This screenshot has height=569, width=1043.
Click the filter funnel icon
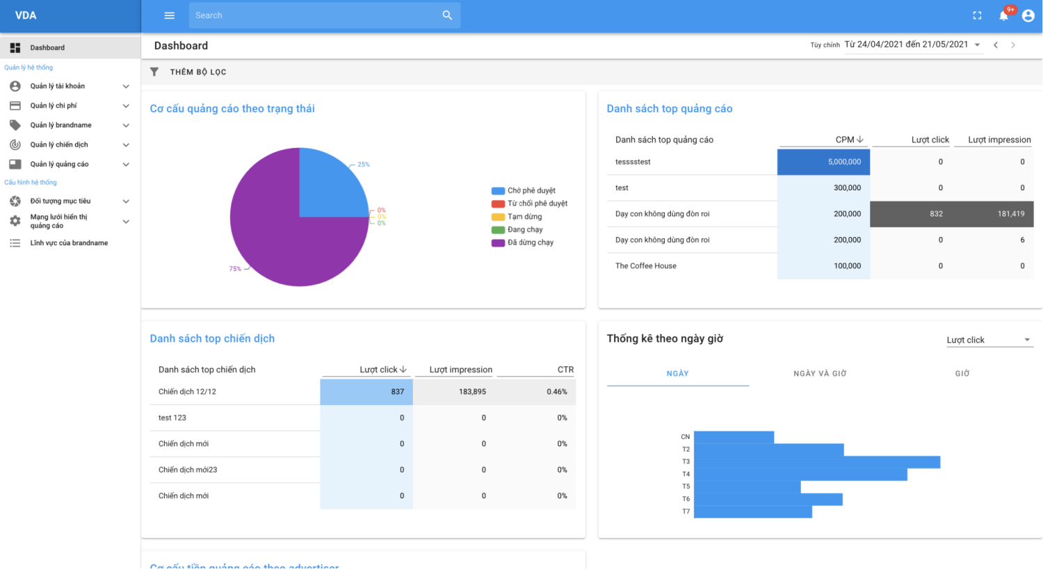point(154,72)
